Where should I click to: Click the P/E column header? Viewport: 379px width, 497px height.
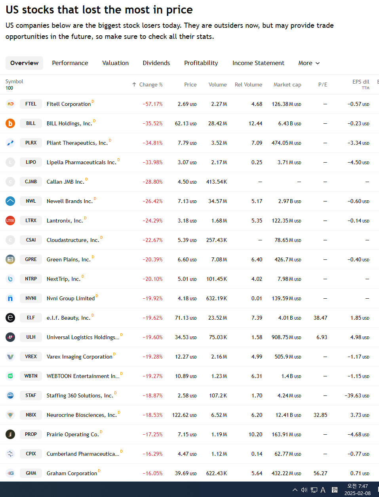pos(323,84)
